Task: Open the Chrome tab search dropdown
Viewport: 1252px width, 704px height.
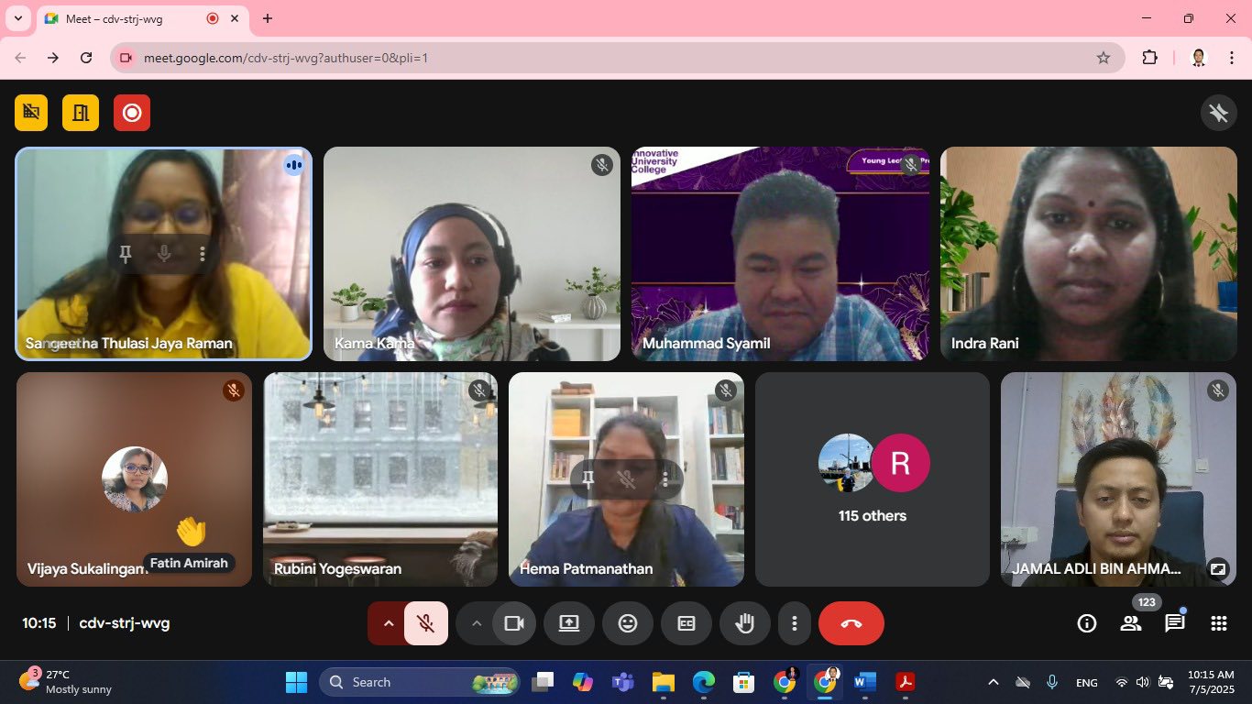Action: (x=17, y=18)
